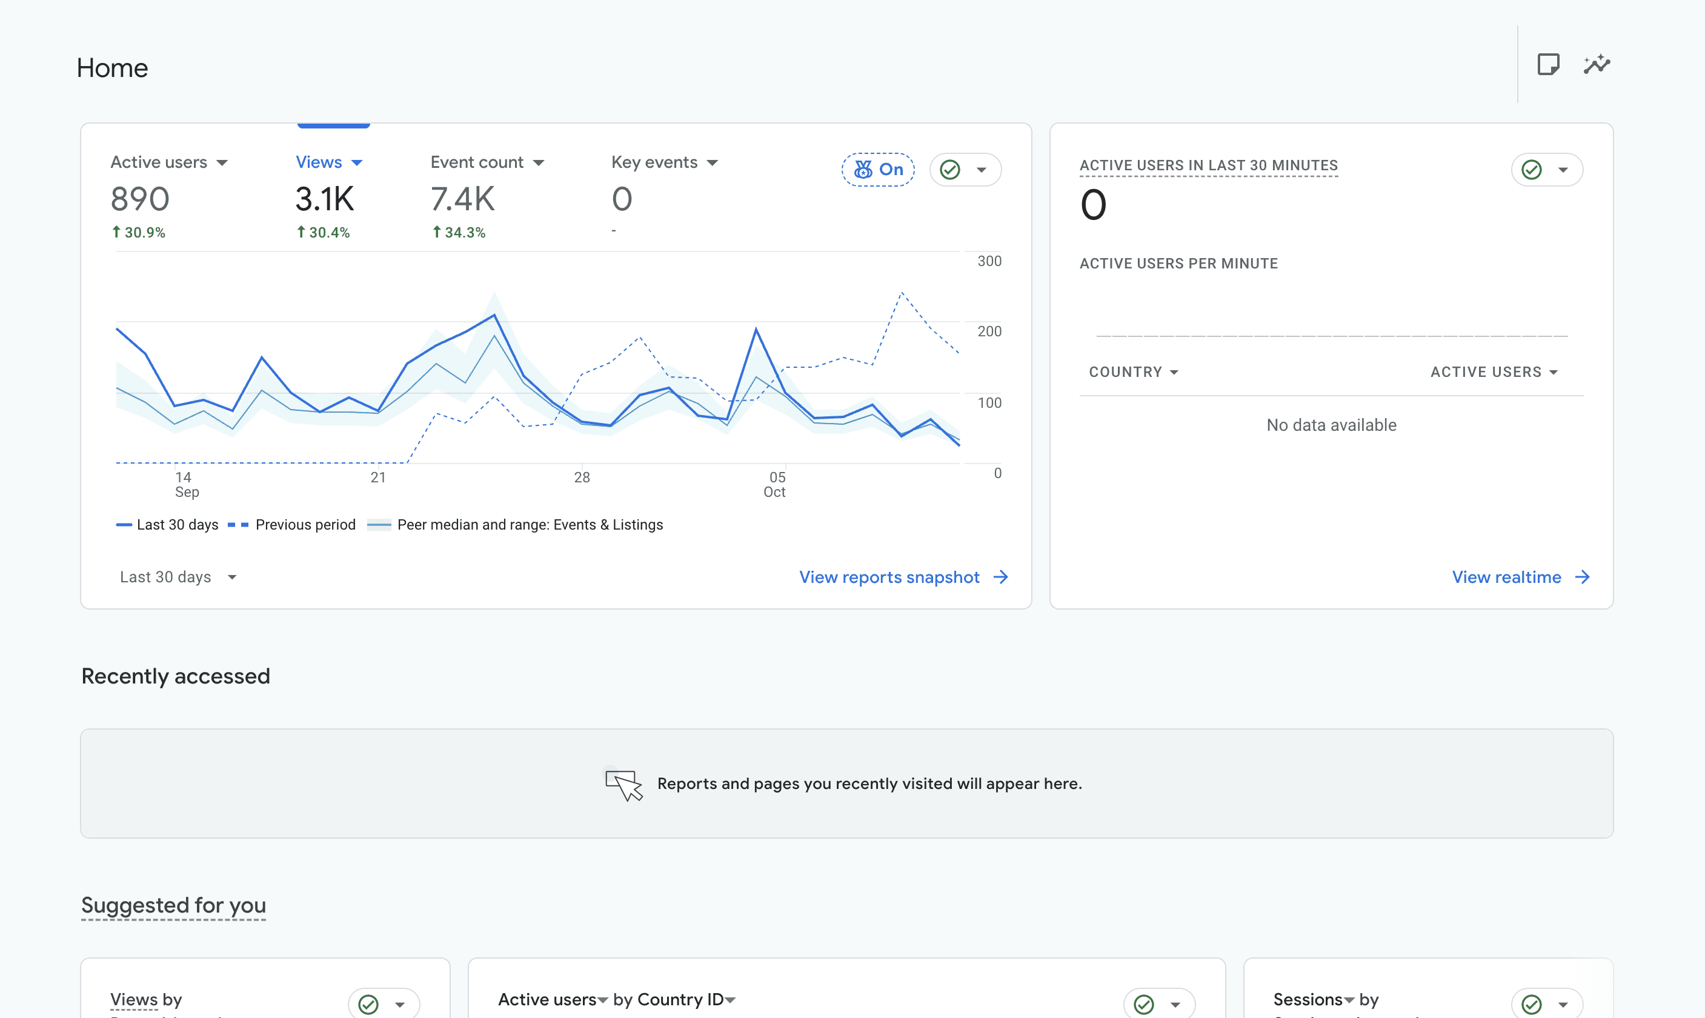The image size is (1705, 1018).
Task: Open the View realtime link
Action: (1506, 577)
